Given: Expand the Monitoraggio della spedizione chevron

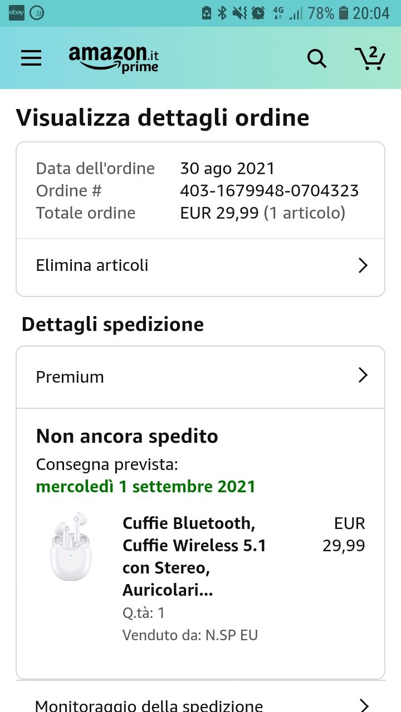Looking at the screenshot, I should point(364,705).
